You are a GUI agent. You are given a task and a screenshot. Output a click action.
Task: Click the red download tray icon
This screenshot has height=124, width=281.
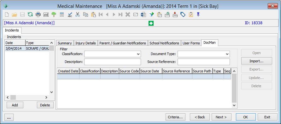(175, 15)
